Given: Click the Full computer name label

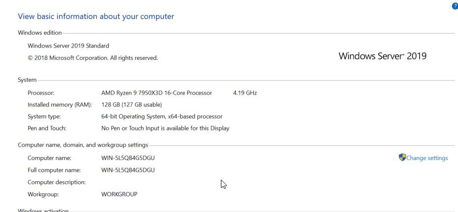Looking at the screenshot, I should coord(54,170).
